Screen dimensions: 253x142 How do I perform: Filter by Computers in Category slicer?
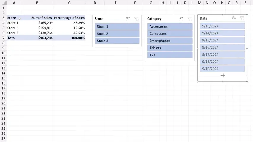pos(169,34)
